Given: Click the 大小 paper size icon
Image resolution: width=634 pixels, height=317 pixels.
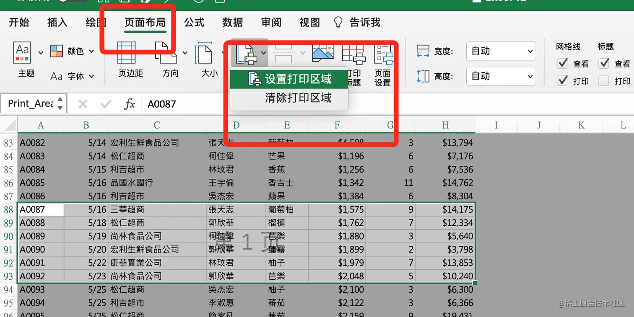Looking at the screenshot, I should click(x=204, y=52).
